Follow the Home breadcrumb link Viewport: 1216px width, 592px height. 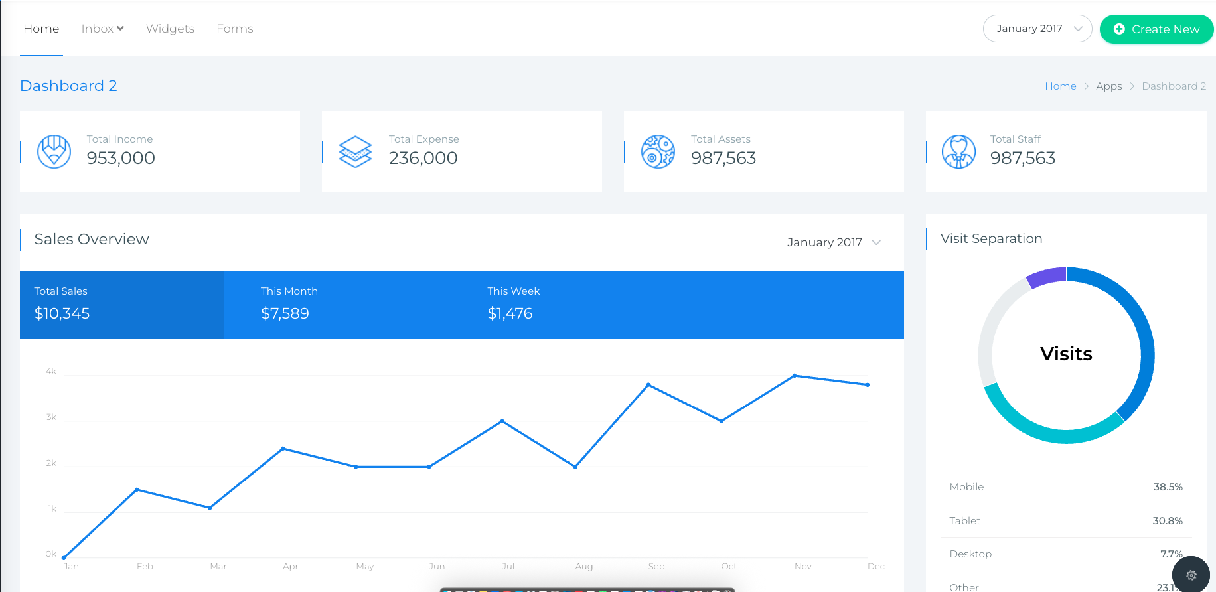click(1061, 86)
